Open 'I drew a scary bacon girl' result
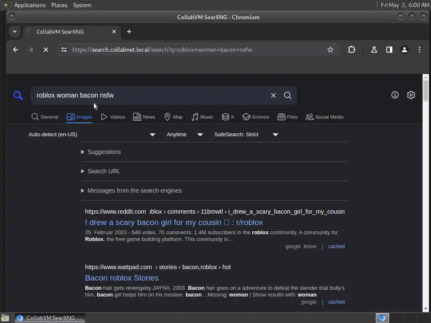431x323 pixels. (174, 222)
